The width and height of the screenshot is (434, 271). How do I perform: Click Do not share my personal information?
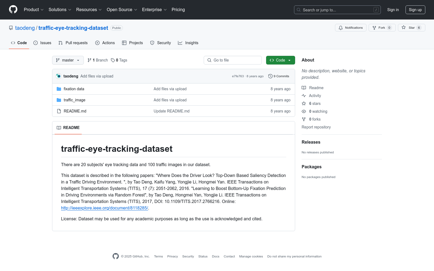click(294, 256)
